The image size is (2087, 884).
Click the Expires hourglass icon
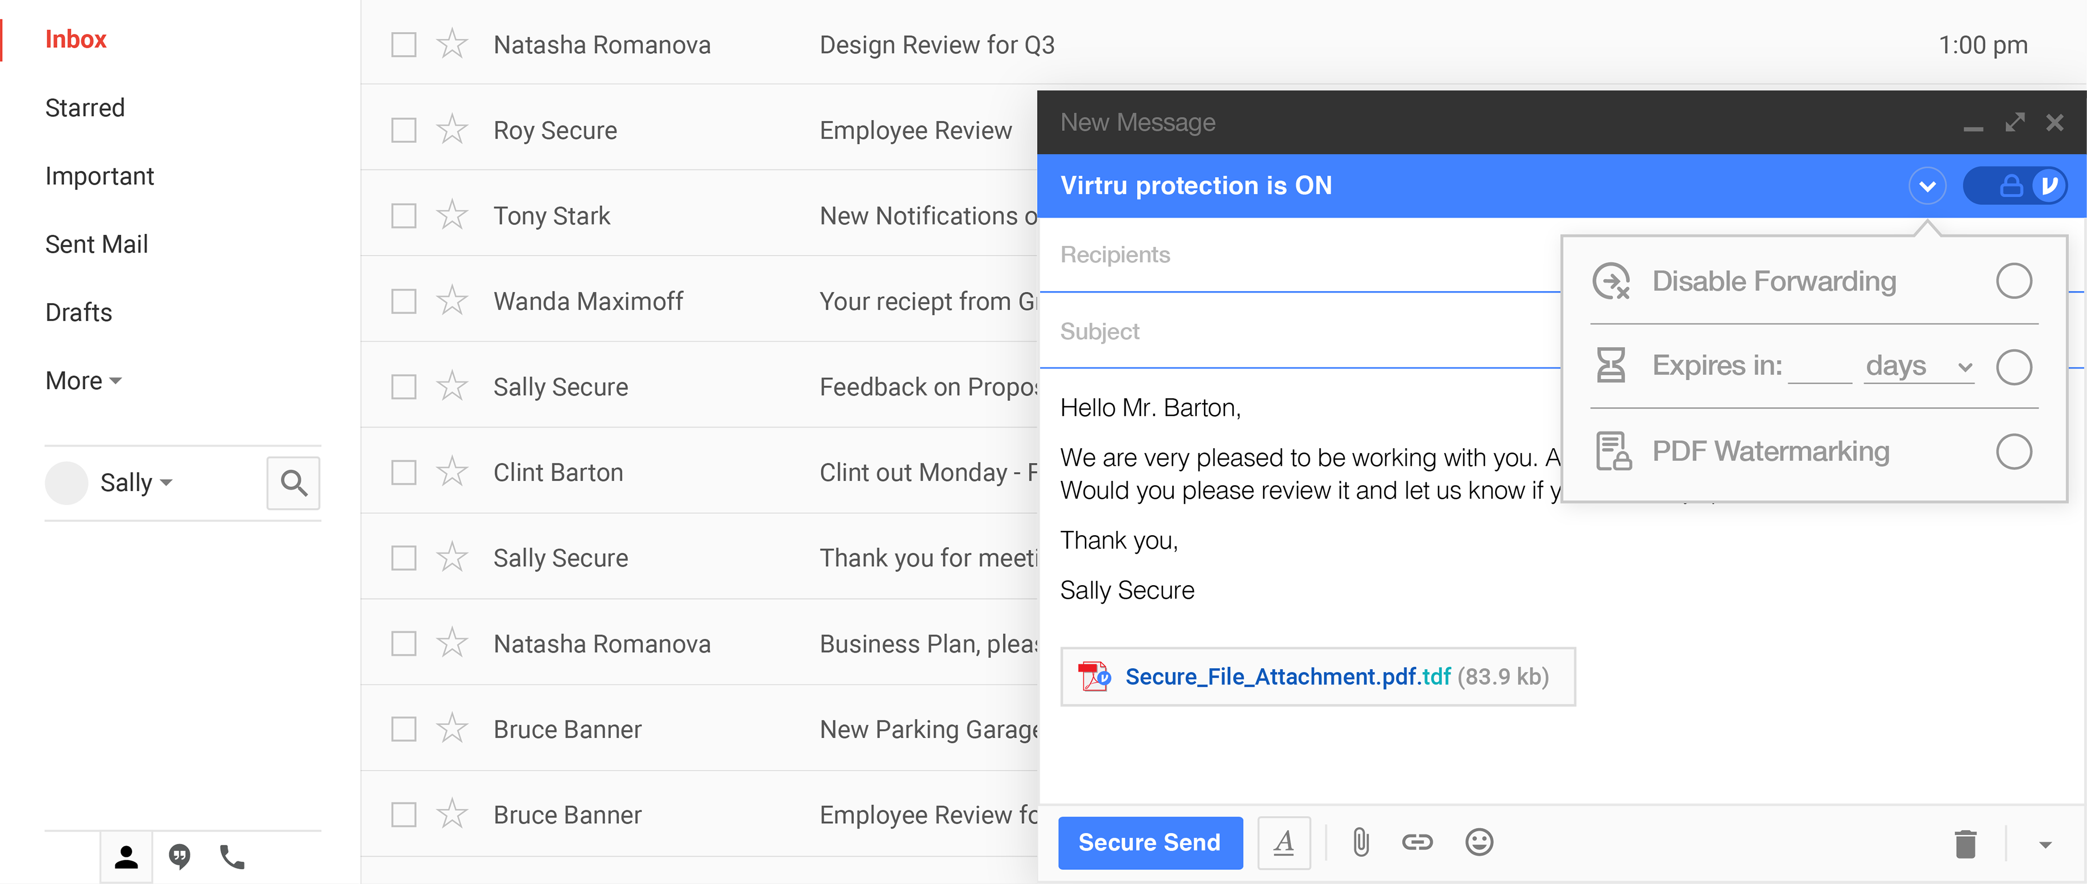tap(1610, 366)
